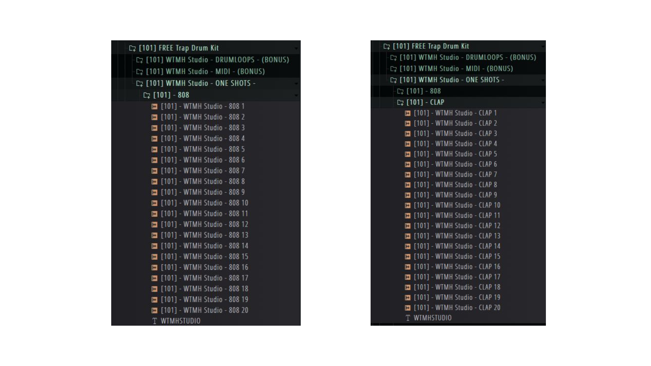Click the right ONE SHOTS folder collapse arrow

(542, 80)
